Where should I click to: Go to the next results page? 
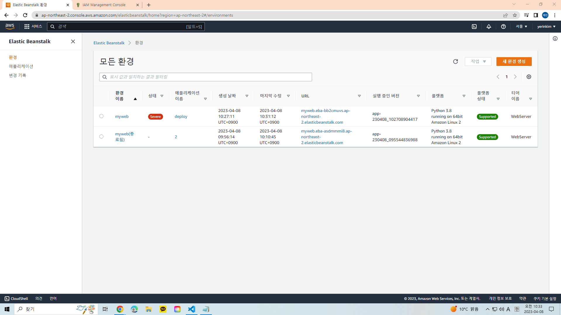515,77
